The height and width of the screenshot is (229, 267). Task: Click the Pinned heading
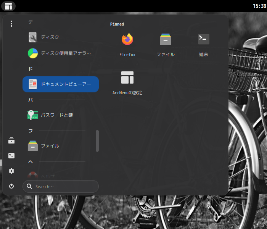117,24
